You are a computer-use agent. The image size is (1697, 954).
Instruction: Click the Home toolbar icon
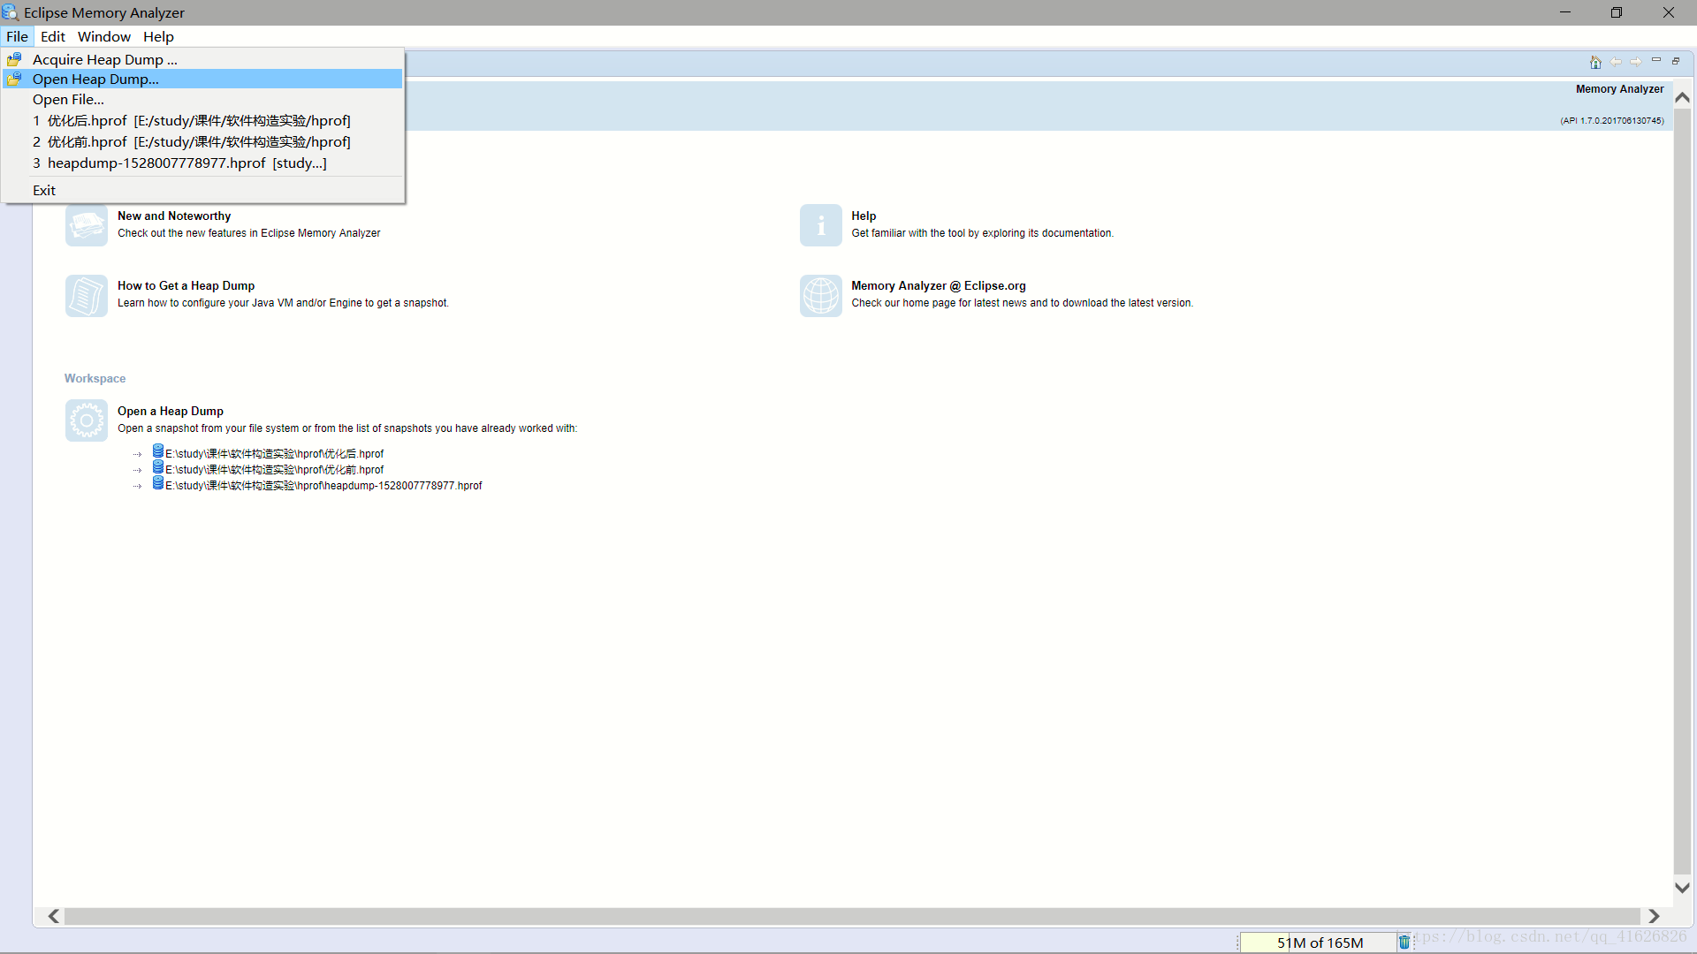[1595, 62]
